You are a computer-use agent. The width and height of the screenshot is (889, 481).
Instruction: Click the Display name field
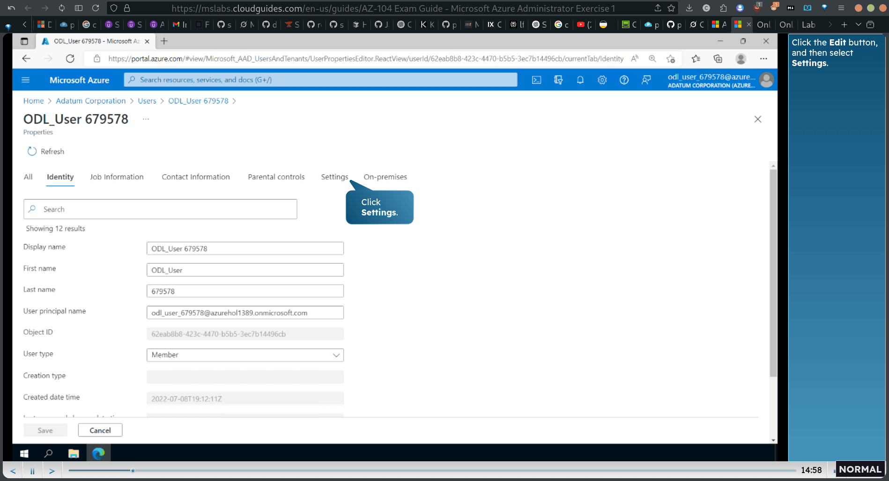[x=245, y=249]
